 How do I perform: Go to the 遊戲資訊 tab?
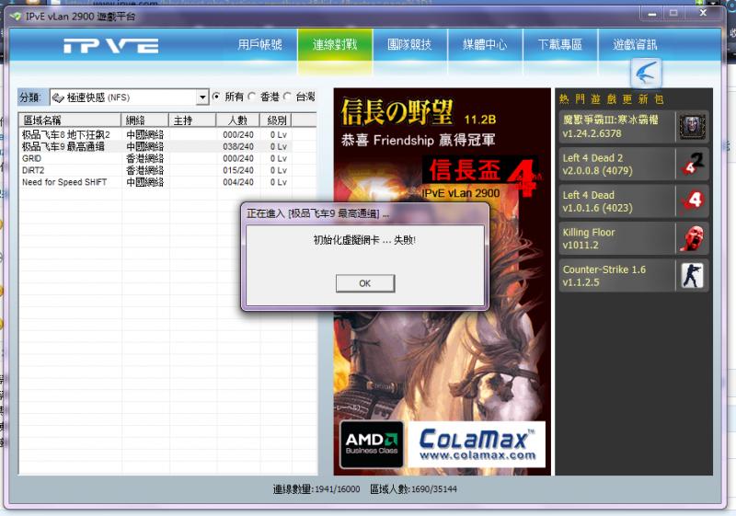pos(635,44)
